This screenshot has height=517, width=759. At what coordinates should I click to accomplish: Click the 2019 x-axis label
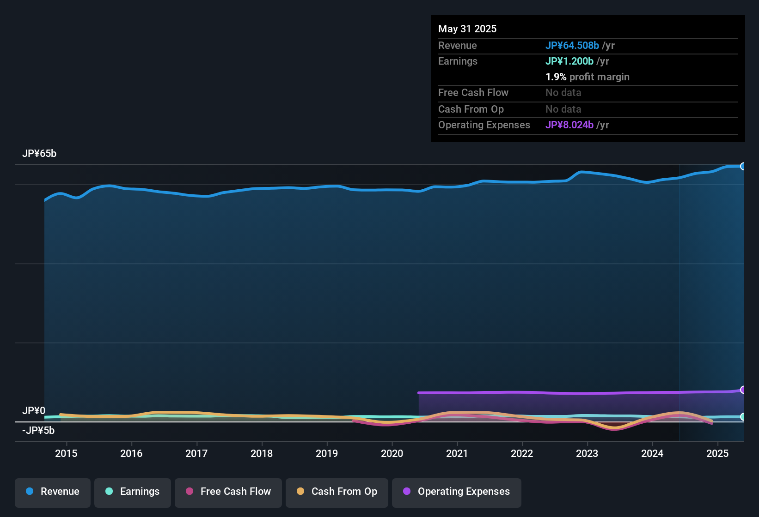(327, 453)
